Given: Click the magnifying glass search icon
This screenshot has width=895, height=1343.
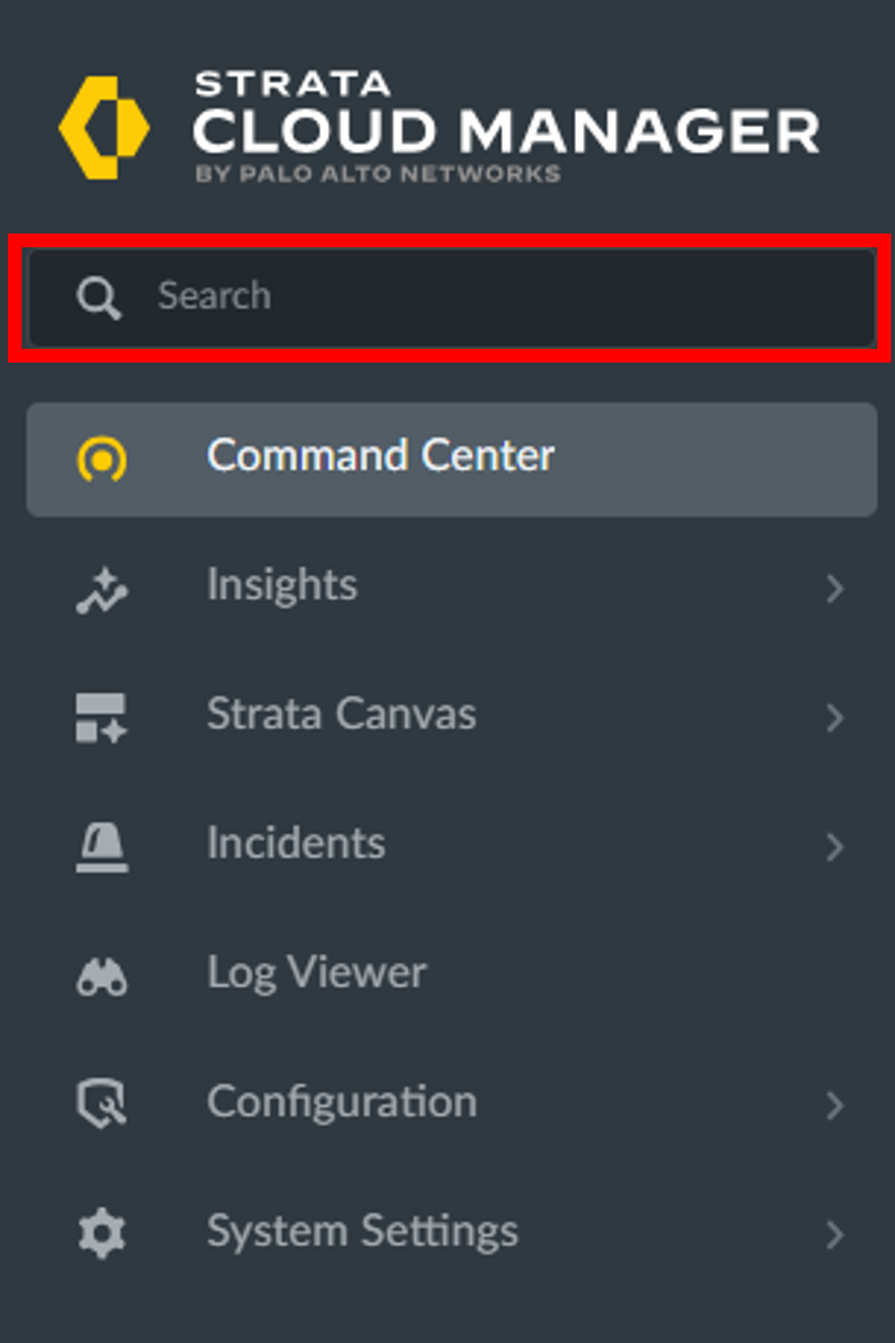Looking at the screenshot, I should coord(98,298).
